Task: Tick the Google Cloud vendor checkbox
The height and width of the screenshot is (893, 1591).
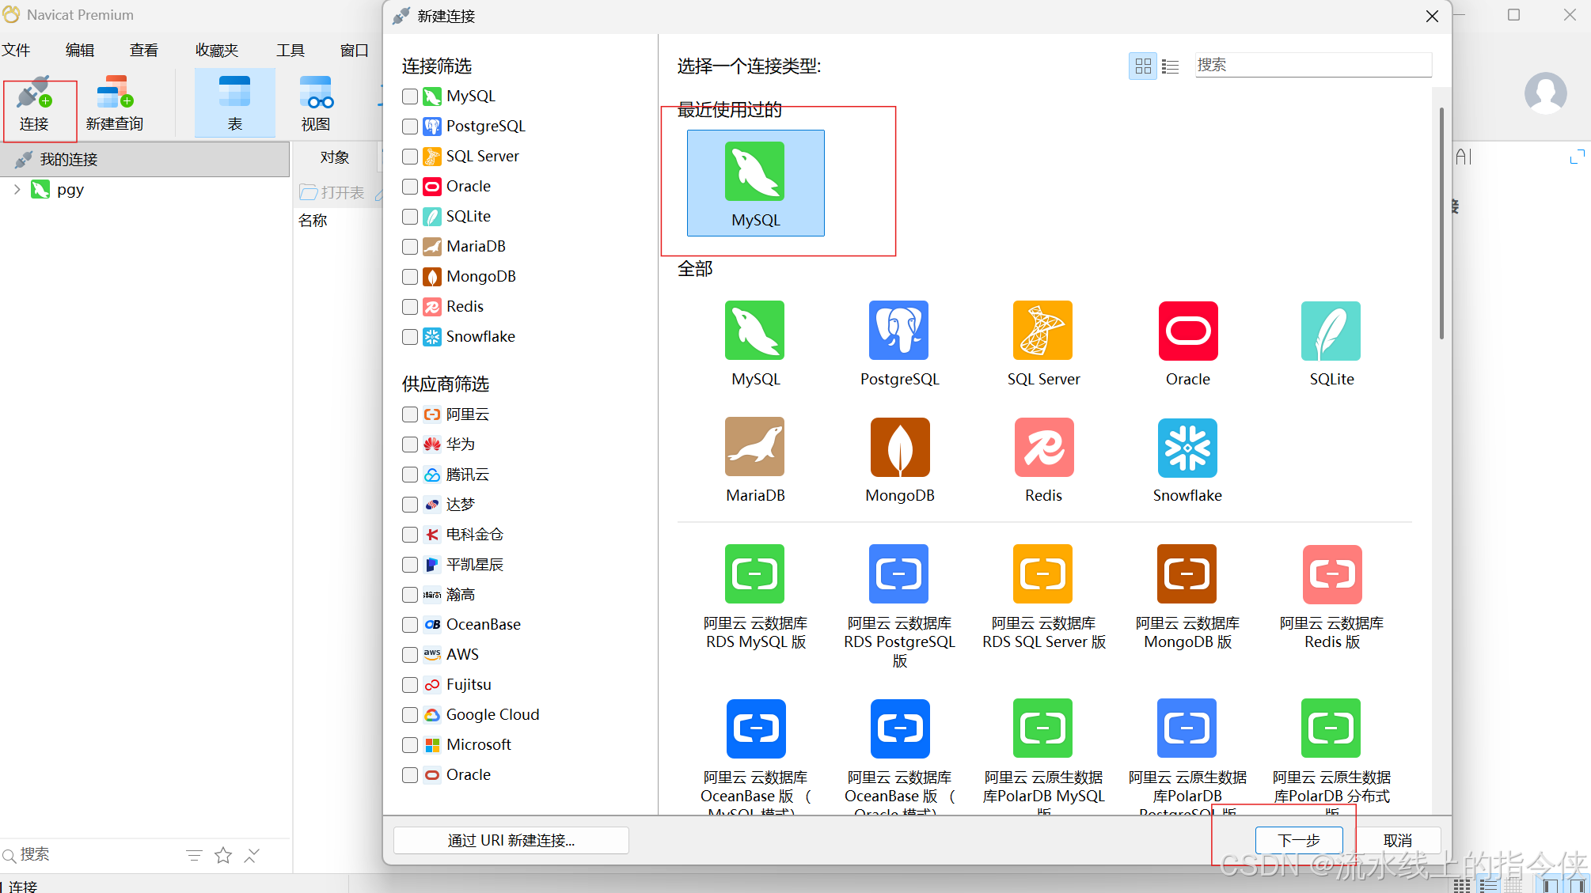Action: coord(410,715)
